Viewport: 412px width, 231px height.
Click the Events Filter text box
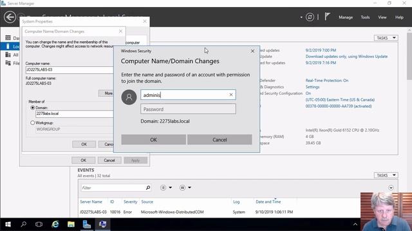113,188
